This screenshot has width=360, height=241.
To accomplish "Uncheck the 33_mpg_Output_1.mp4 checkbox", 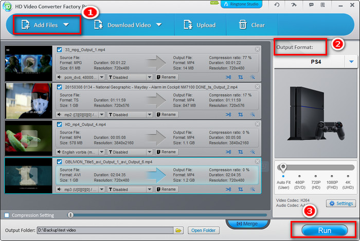I will click(60, 49).
